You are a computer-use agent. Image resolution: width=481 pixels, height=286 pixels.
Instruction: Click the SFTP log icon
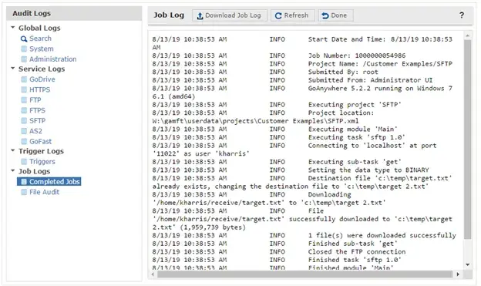pyautogui.click(x=24, y=120)
